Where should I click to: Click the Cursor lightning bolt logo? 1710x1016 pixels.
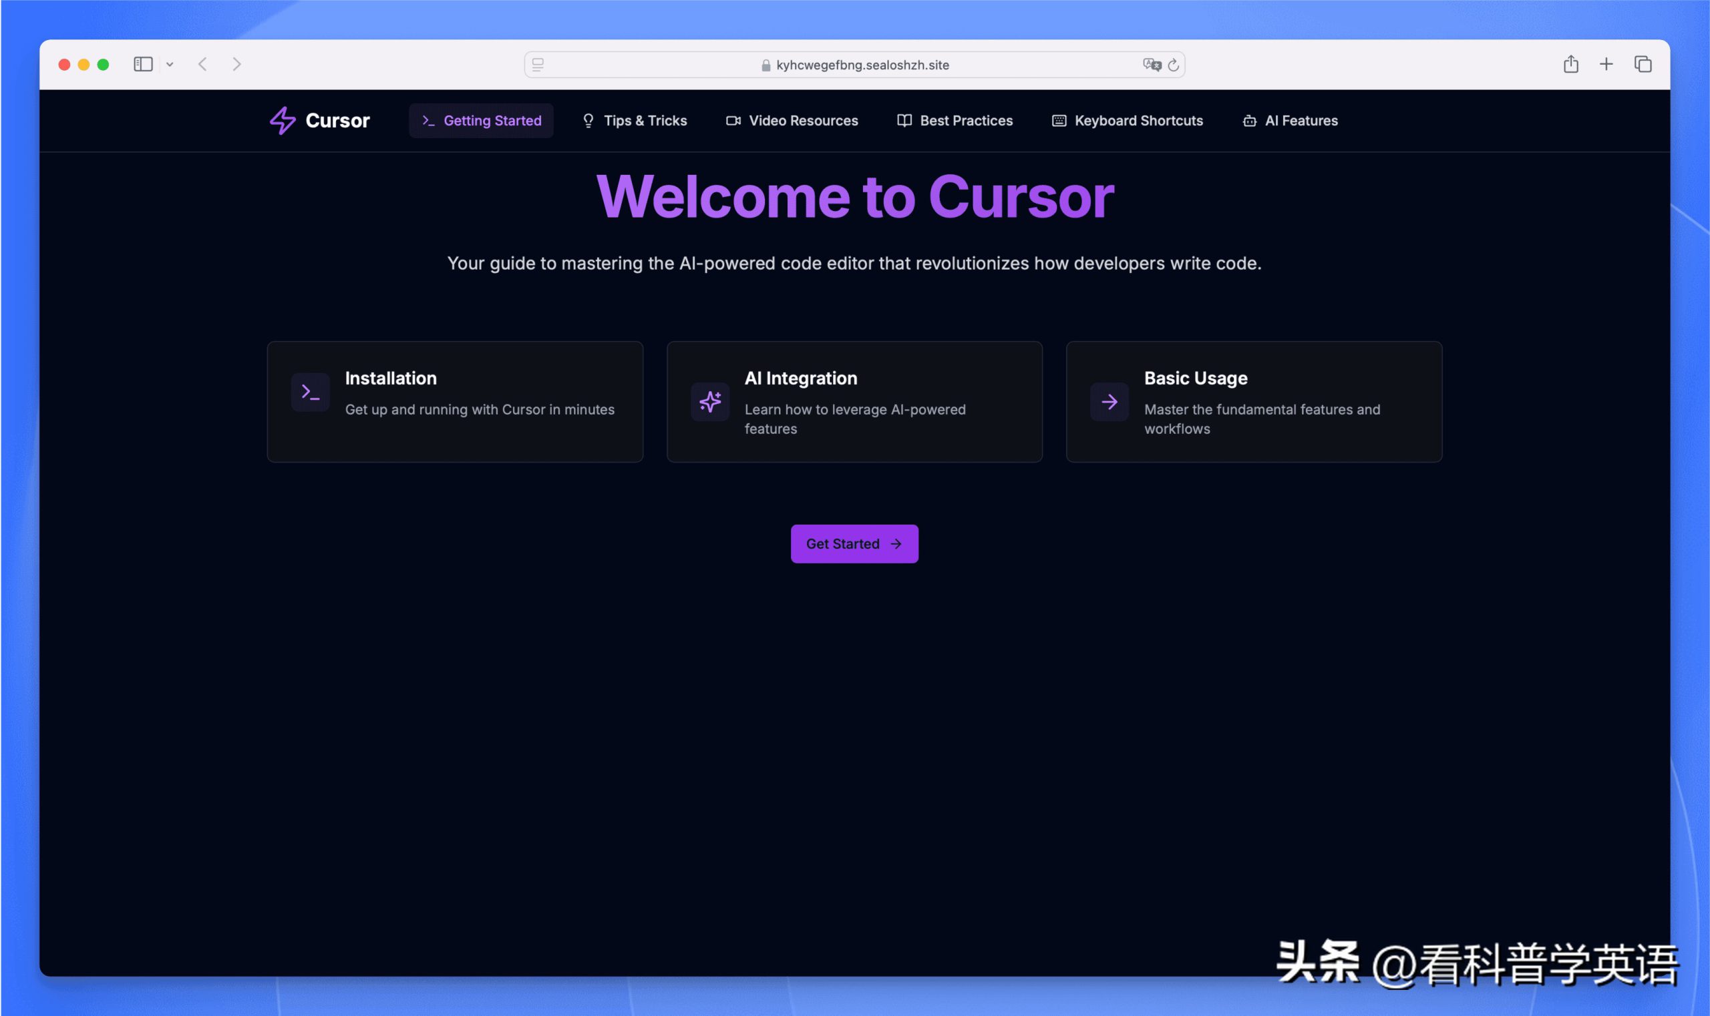282,121
